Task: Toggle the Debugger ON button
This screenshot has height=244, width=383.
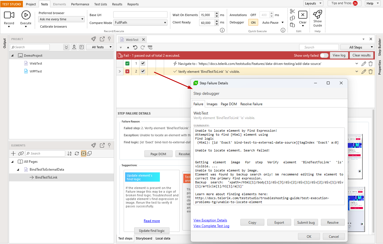Action: click(253, 23)
